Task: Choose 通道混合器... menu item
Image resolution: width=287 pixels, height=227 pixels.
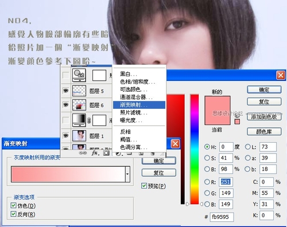Action: click(x=139, y=97)
